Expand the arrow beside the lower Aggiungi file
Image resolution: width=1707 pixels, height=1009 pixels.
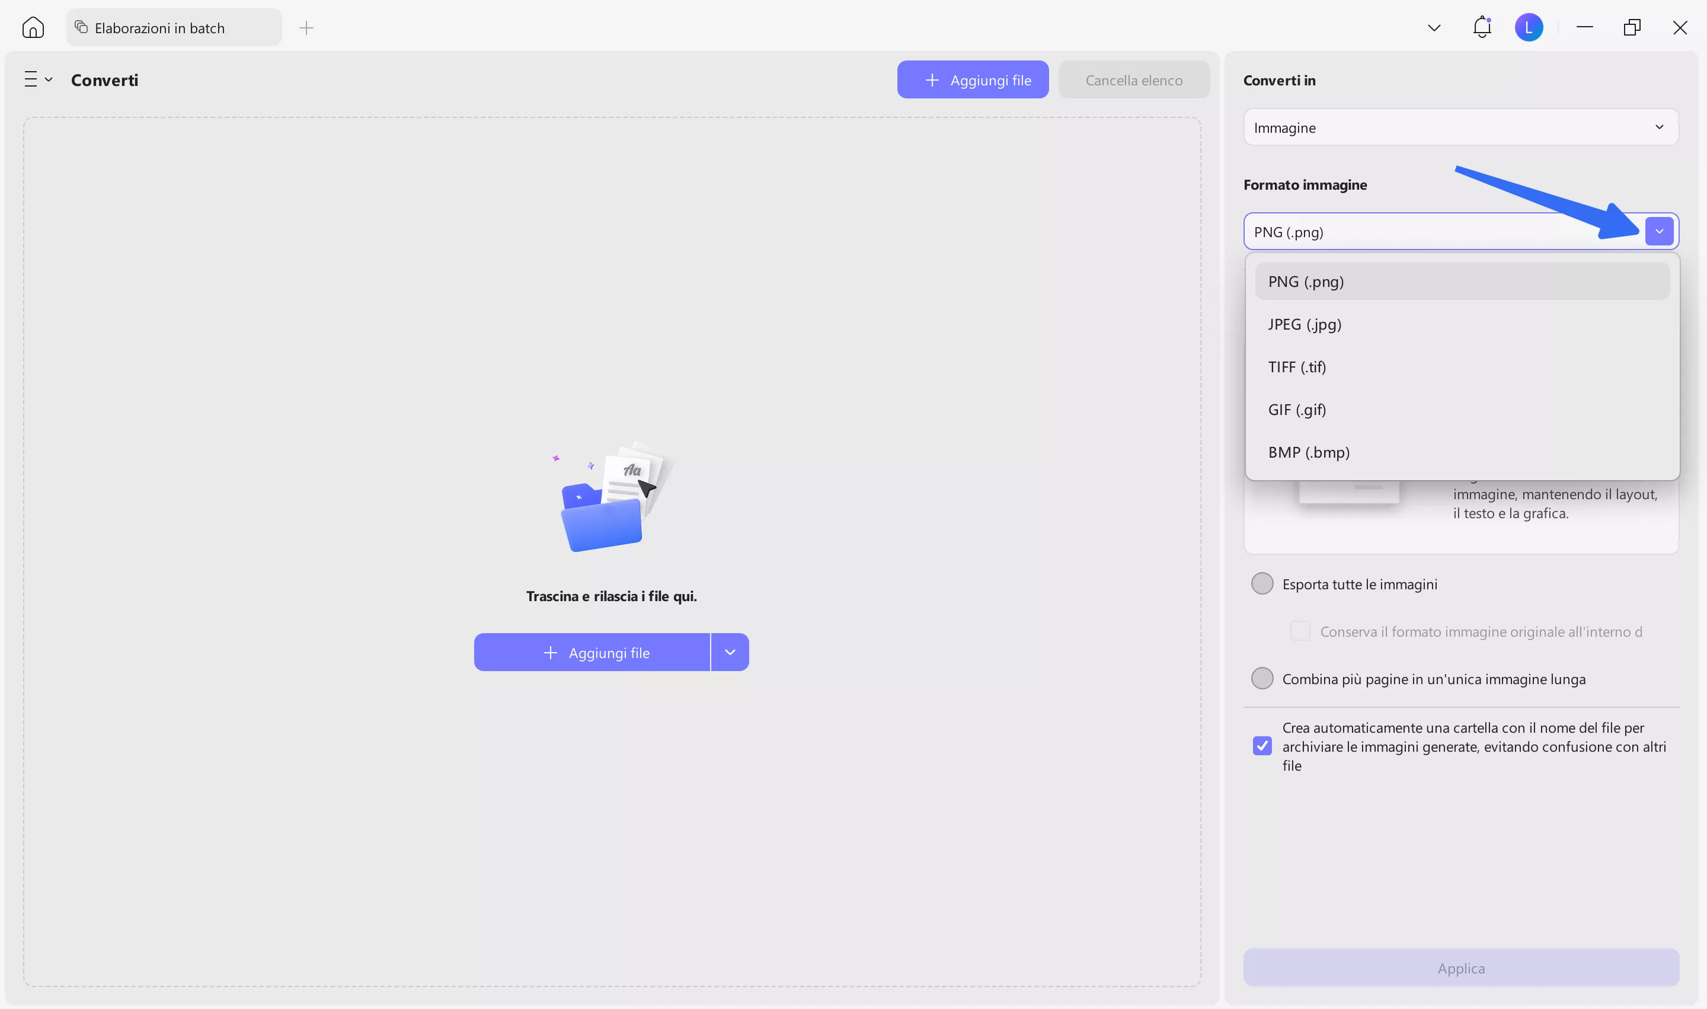731,652
